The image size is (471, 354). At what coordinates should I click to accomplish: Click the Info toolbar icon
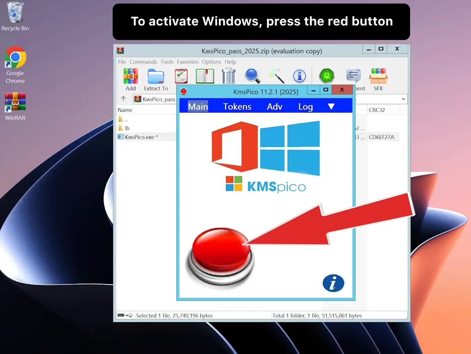300,76
